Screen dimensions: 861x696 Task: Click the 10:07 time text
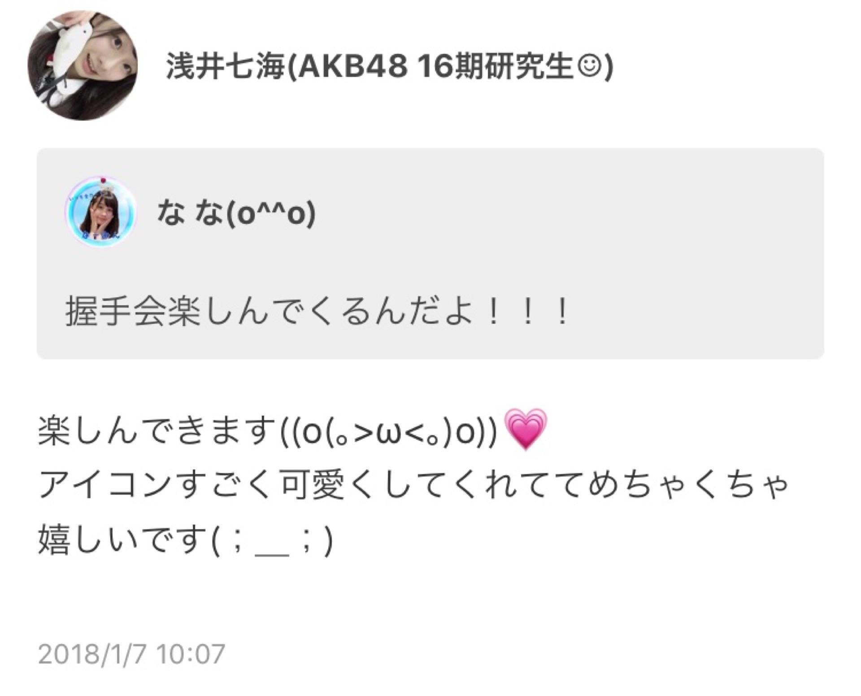(191, 654)
